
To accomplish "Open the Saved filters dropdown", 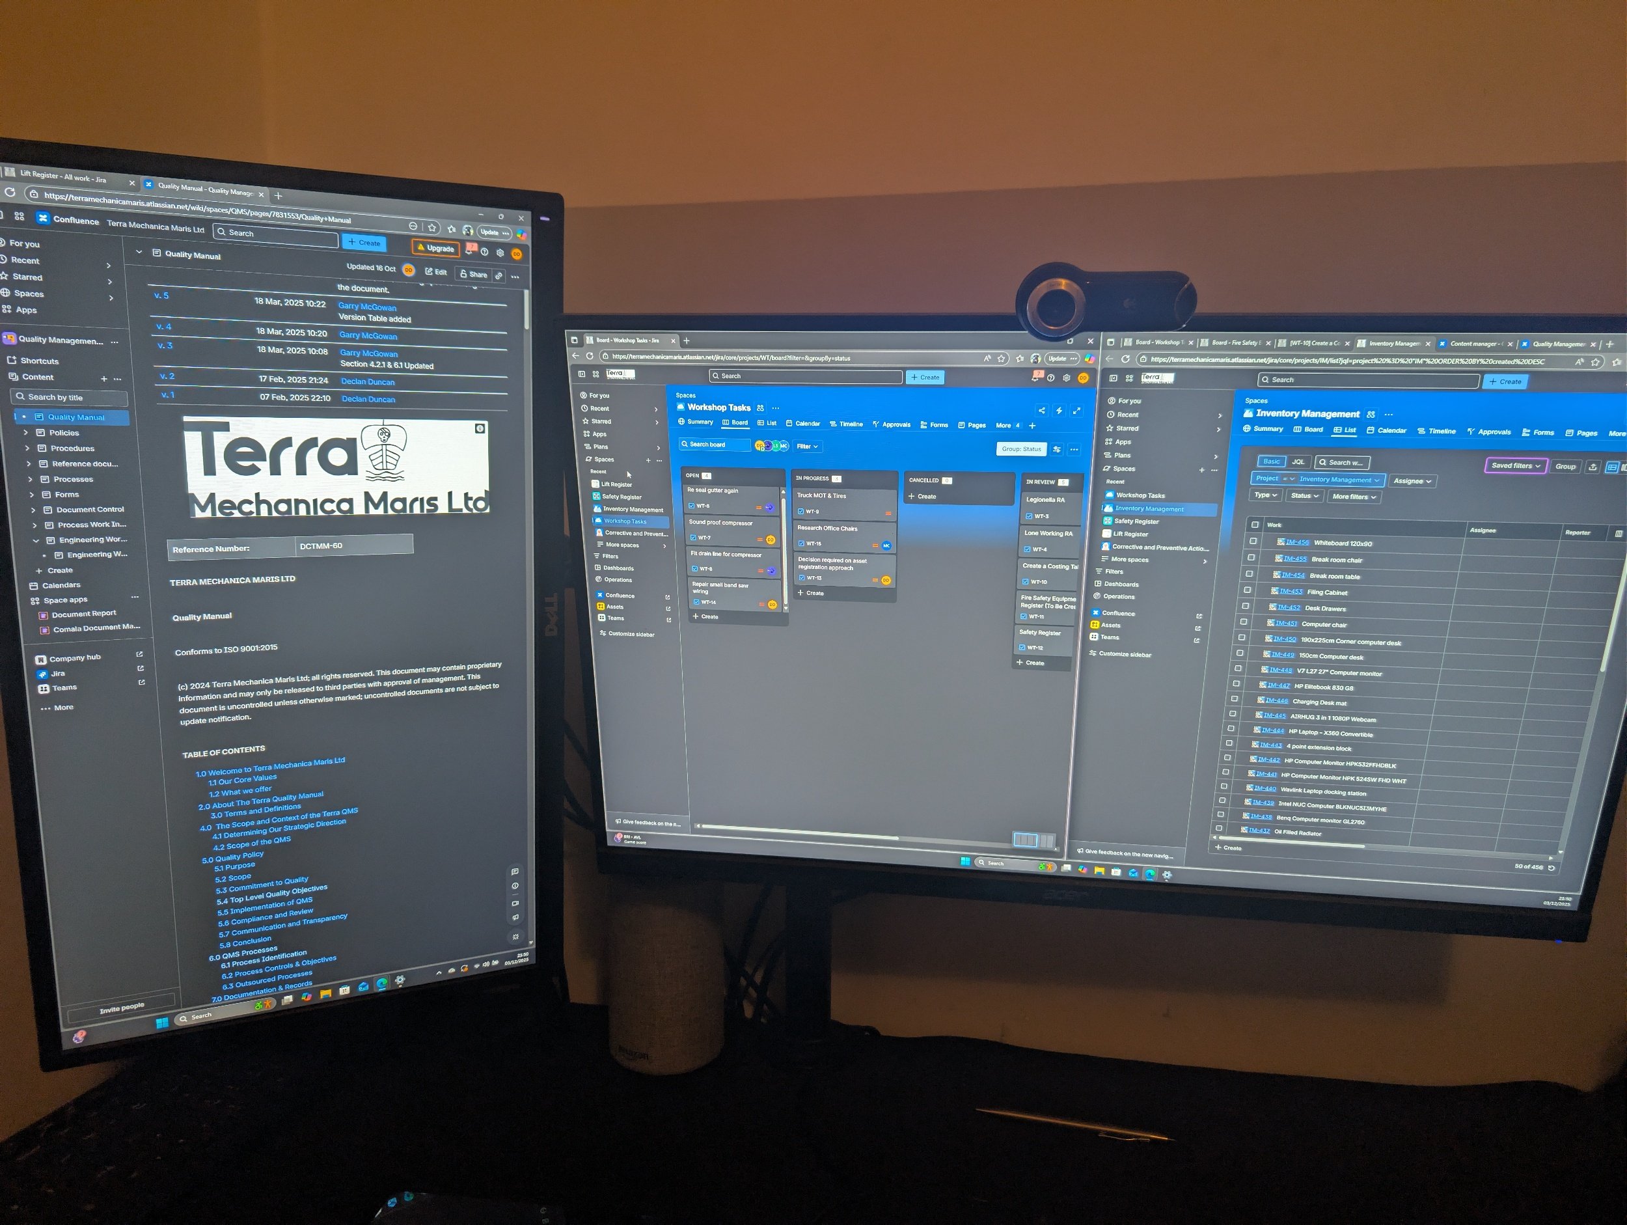I will pos(1516,465).
